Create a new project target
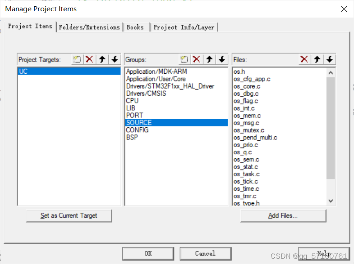Image resolution: width=354 pixels, height=264 pixels. 77,59
